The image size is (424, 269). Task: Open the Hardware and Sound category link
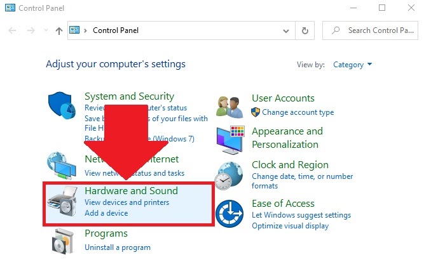tap(131, 190)
